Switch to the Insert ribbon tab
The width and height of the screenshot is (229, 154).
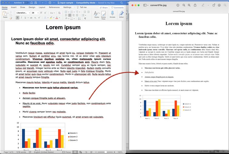point(14,7)
